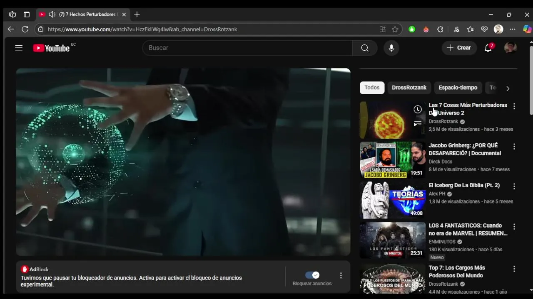Viewport: 533px width, 299px height.
Task: Open Copilot sidebar icon
Action: [x=527, y=29]
